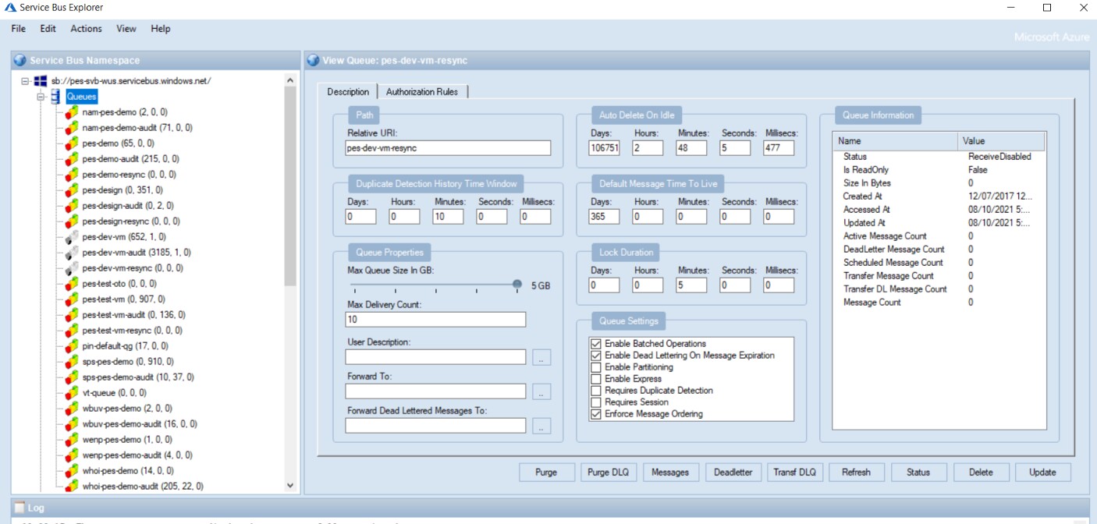Click the pes-test-vm-audit queue icon

71,315
